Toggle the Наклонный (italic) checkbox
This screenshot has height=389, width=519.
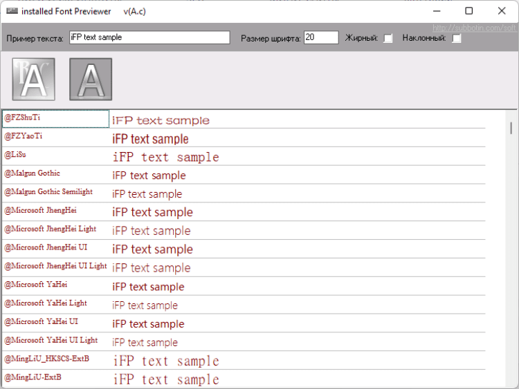point(456,38)
